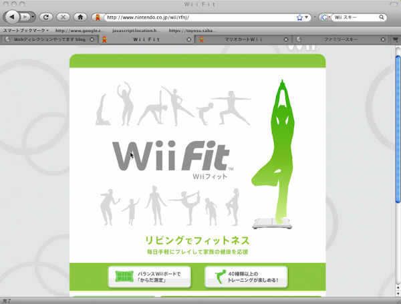This screenshot has height=304, width=401.
Task: Open the スマートブックマーク bookmarks menu
Action: [26, 31]
